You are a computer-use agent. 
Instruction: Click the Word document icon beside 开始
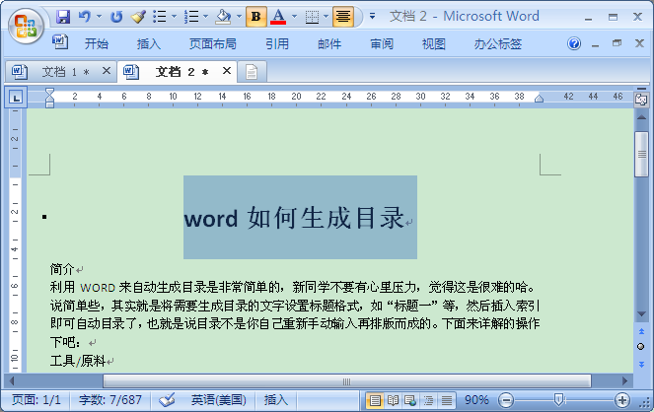(60, 41)
